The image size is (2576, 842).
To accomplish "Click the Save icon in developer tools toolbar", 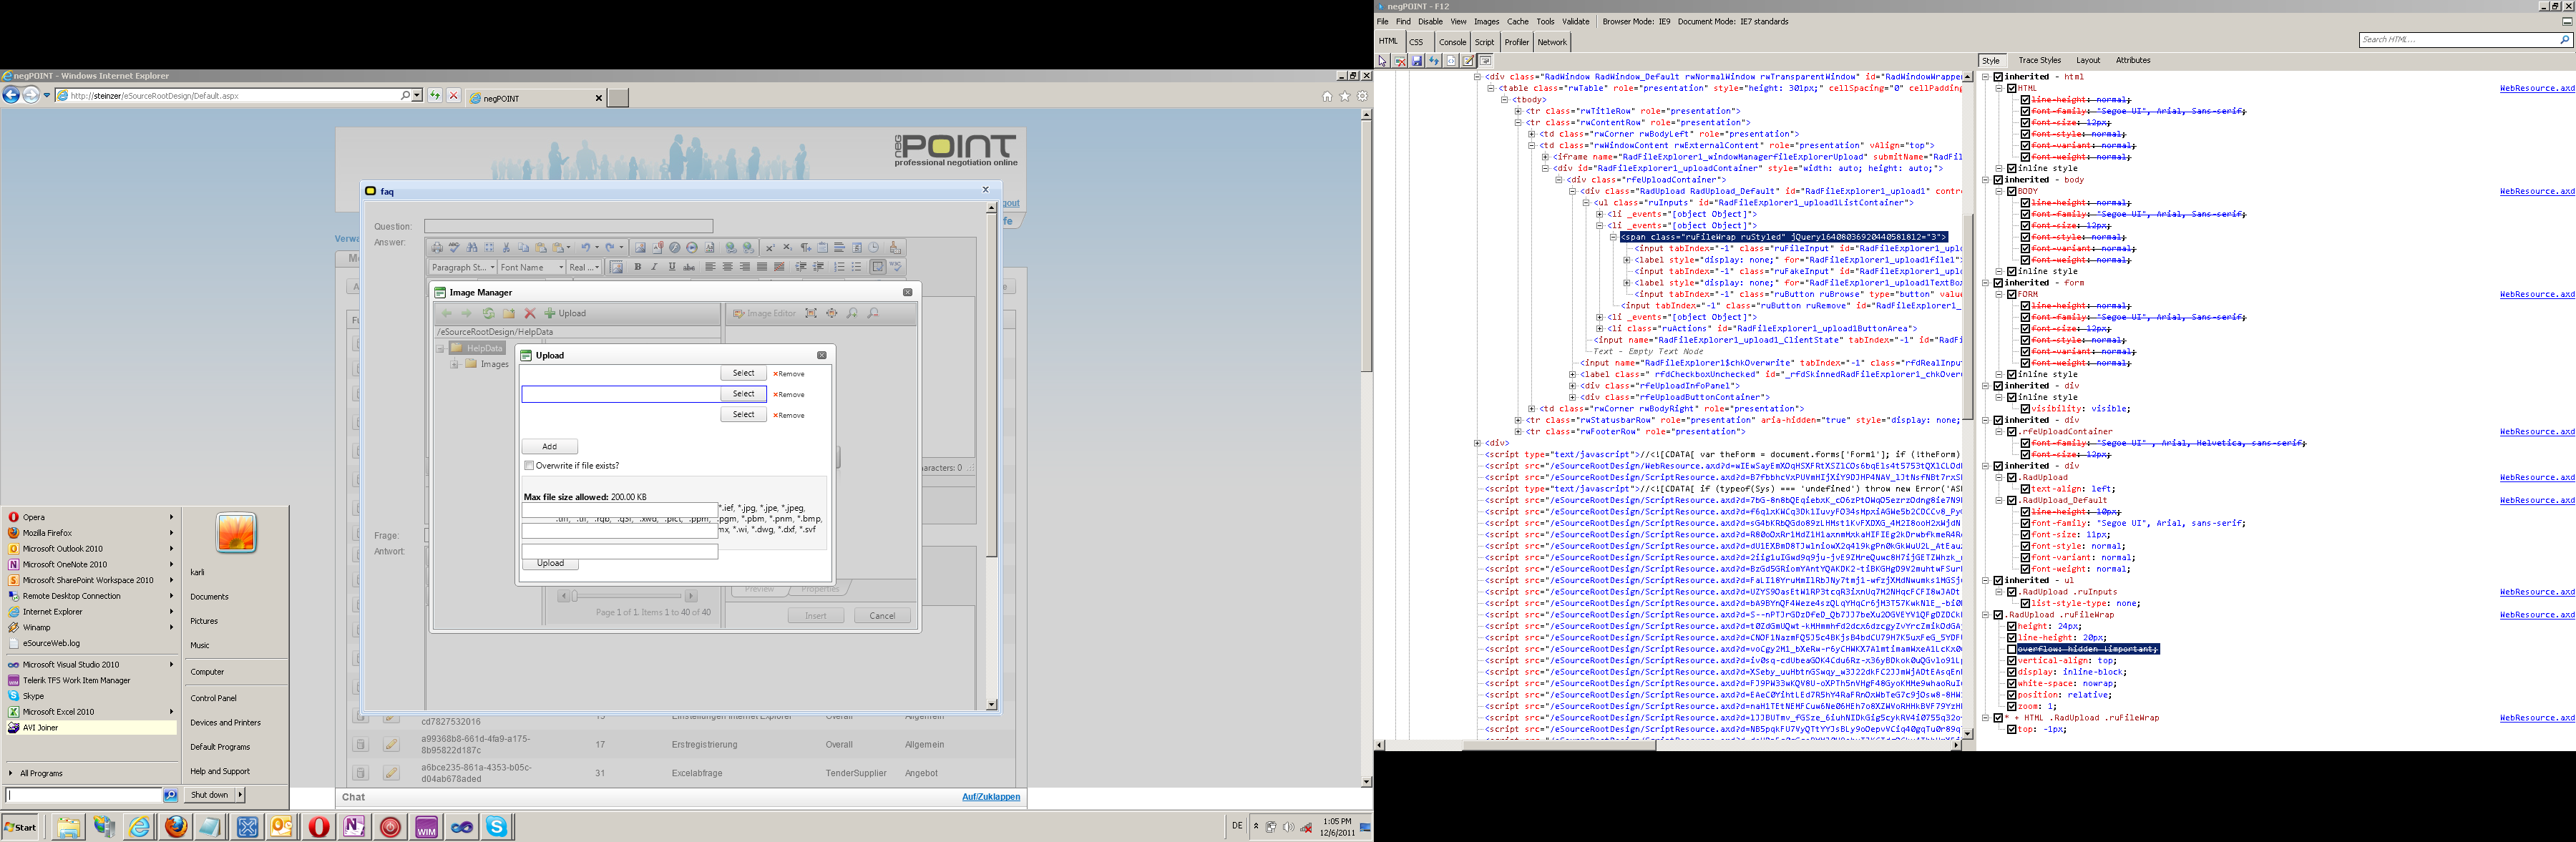I will pos(1417,61).
